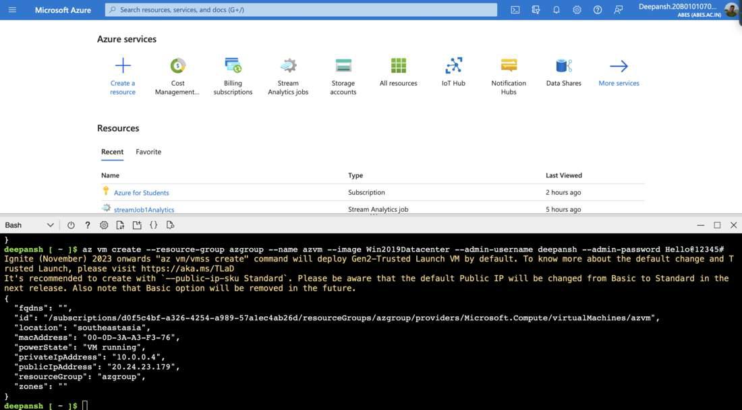Viewport: 742px width, 410px height.
Task: Click the 5 hours ago cell
Action: point(563,210)
